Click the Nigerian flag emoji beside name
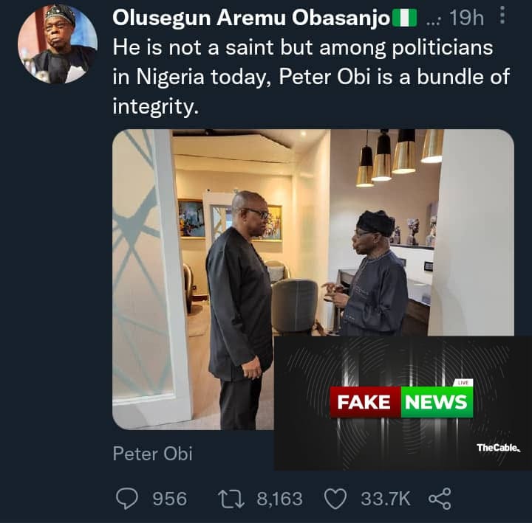The image size is (532, 523). 404,18
